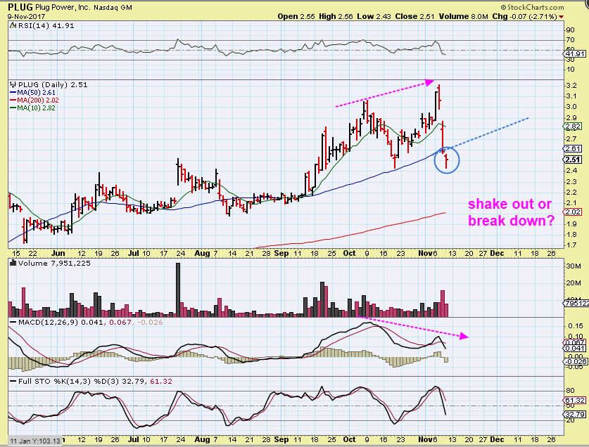Click the 'Plug Power, Inc.' company name

[63, 7]
